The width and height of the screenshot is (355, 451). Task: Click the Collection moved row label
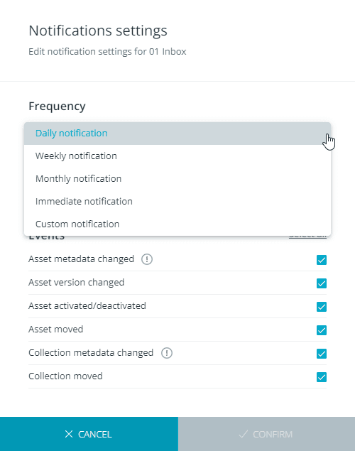(65, 376)
